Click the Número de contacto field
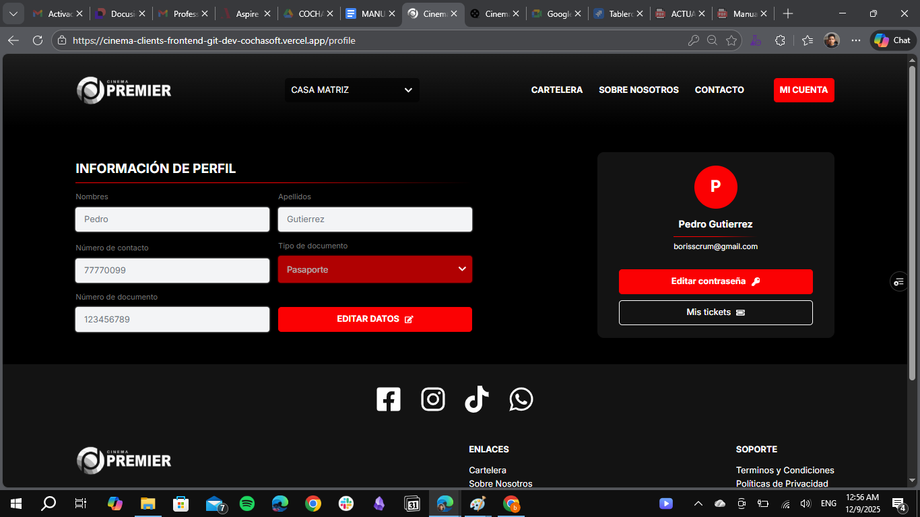920x517 pixels. [x=172, y=271]
